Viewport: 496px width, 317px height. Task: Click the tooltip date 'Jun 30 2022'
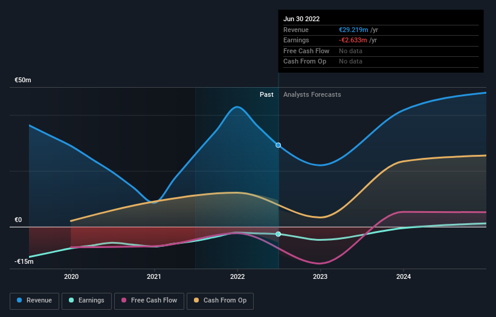[301, 19]
